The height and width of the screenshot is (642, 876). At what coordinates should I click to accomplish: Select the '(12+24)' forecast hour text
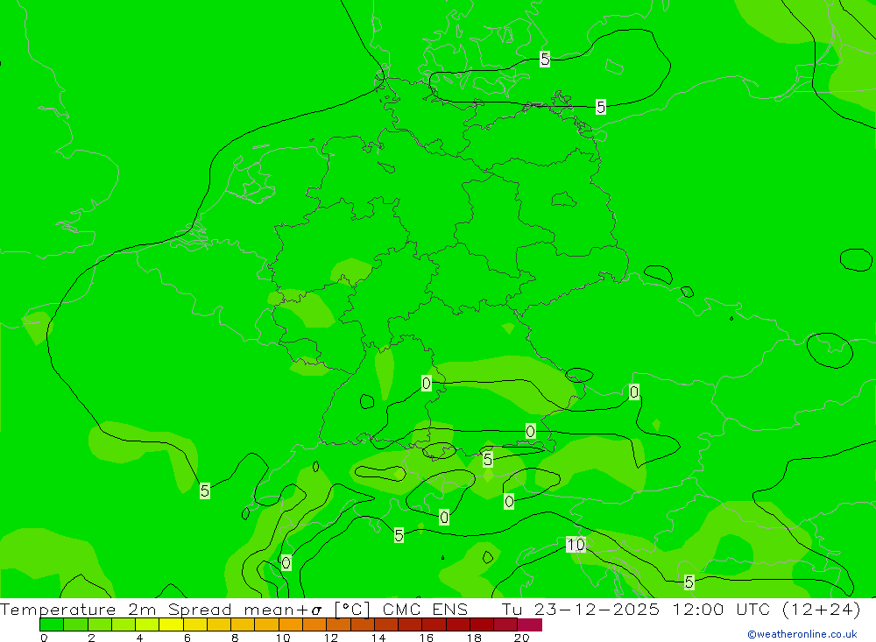click(x=822, y=609)
